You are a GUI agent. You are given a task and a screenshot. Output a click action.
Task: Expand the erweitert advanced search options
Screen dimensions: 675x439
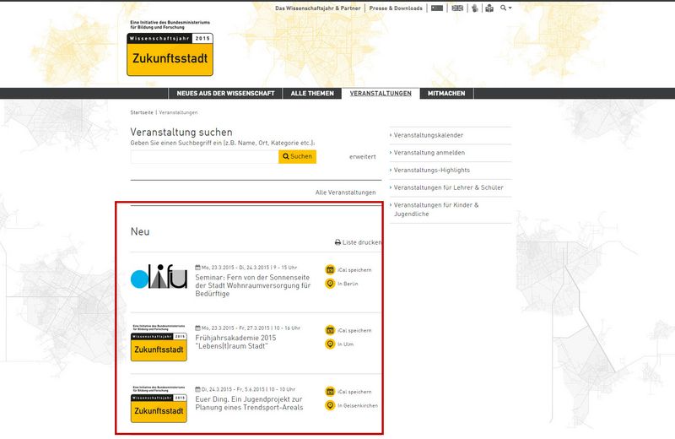click(x=362, y=157)
